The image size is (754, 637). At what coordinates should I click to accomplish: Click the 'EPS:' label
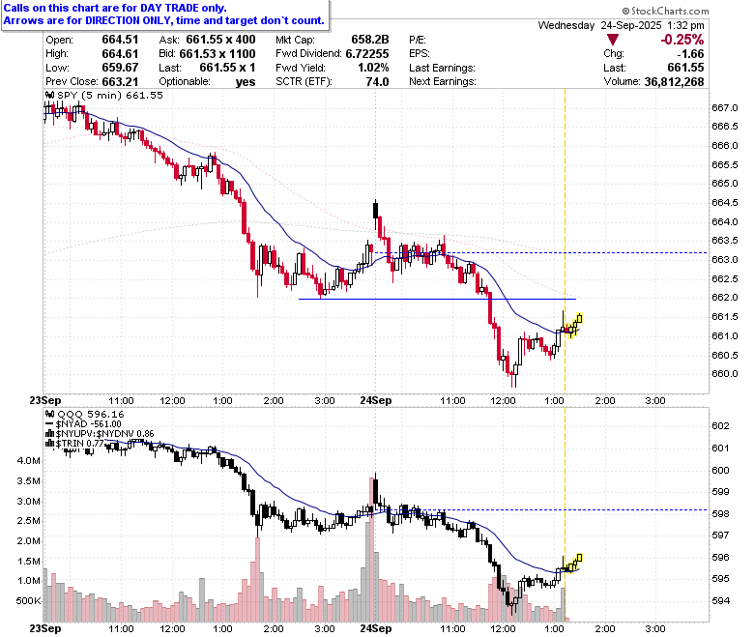[420, 54]
